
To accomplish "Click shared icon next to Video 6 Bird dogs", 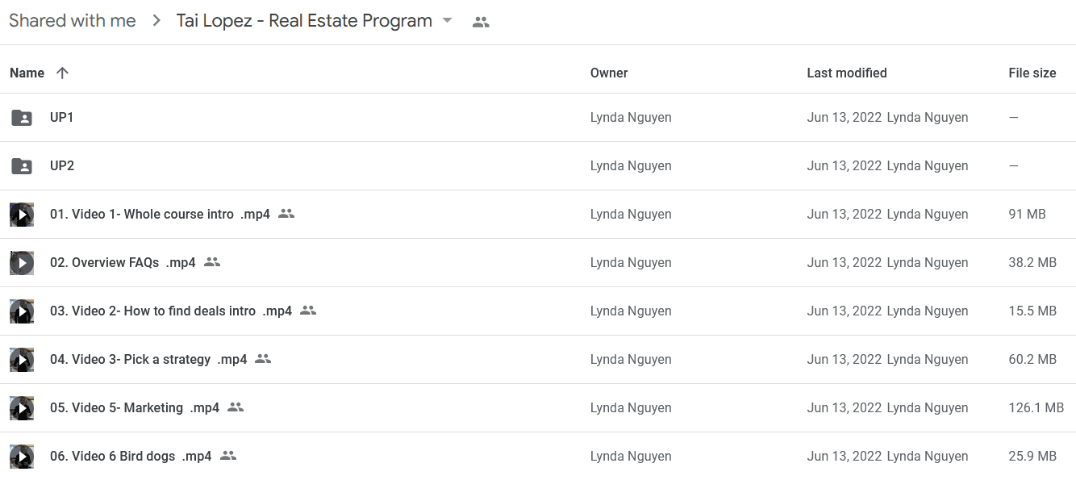I will click(x=228, y=456).
